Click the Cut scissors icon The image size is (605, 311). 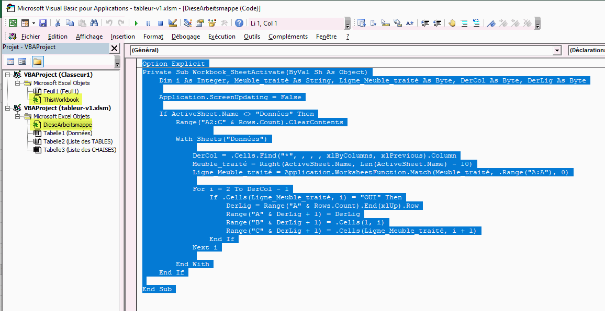coord(58,23)
